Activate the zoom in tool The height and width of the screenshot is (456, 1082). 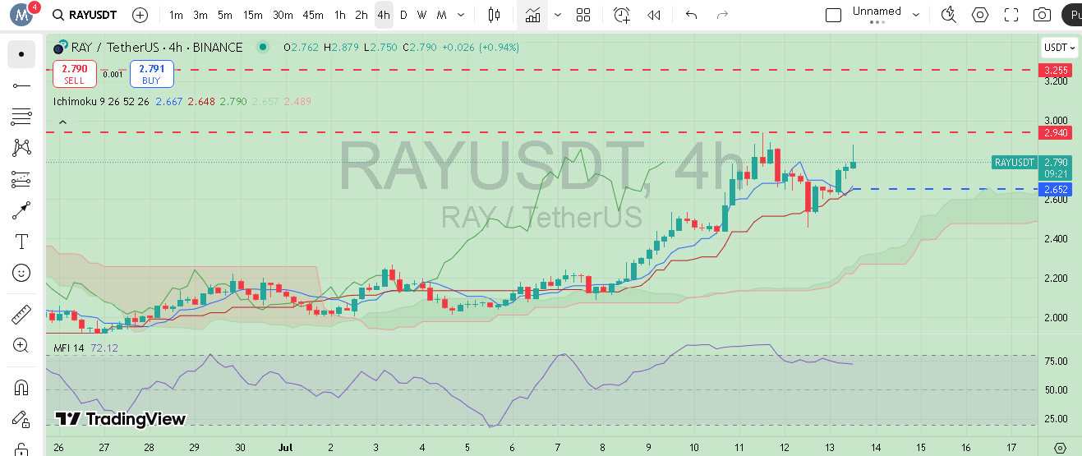[x=21, y=346]
